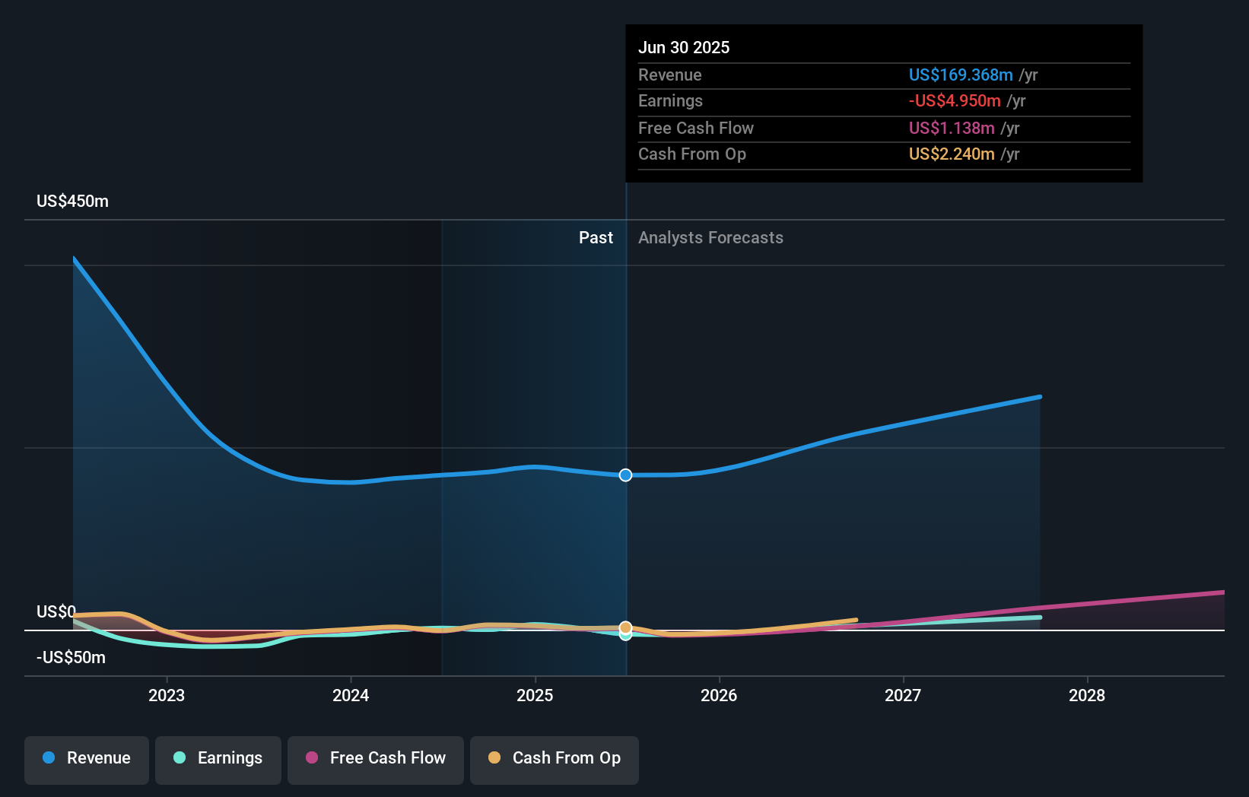Click the blue Revenue legend dot

pos(49,757)
